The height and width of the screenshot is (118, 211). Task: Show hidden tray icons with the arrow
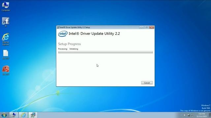181,115
